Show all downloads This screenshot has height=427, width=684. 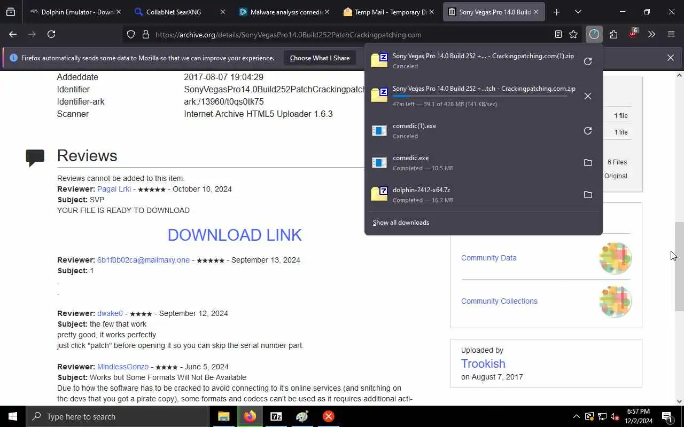click(401, 223)
